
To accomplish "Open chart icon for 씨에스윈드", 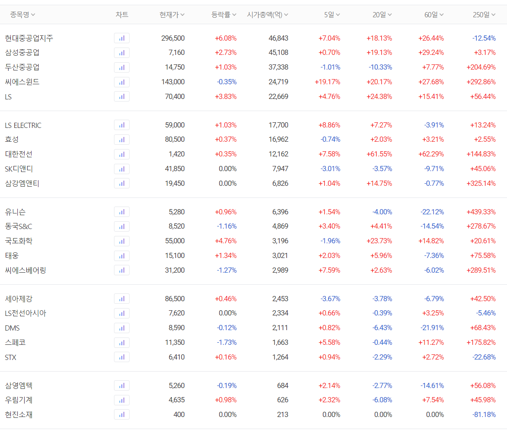I will [122, 82].
